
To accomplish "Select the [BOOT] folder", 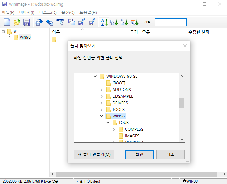I will coord(119,83).
